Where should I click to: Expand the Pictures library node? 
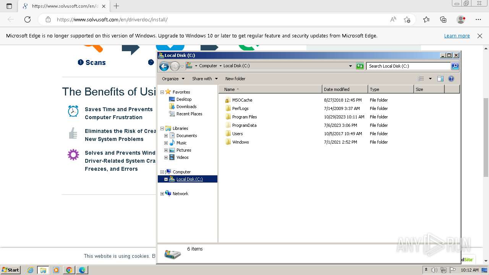[166, 150]
